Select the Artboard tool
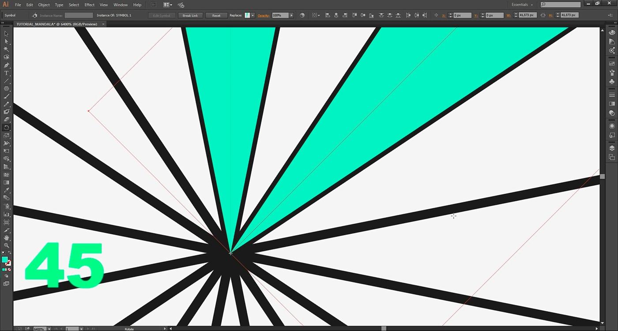 click(x=6, y=222)
